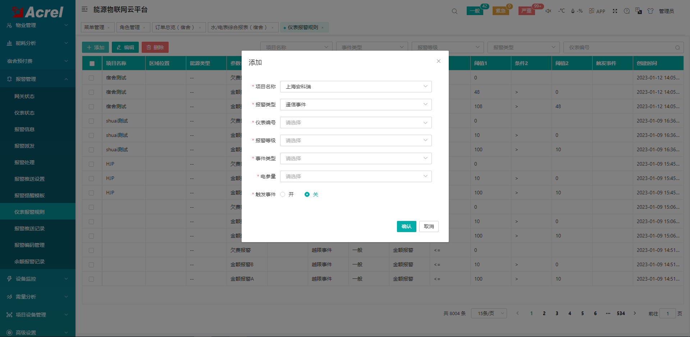The image size is (690, 337).
Task: Open search via magnifier icon in header
Action: coord(454,11)
